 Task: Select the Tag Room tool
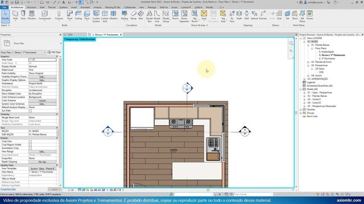click(x=195, y=16)
